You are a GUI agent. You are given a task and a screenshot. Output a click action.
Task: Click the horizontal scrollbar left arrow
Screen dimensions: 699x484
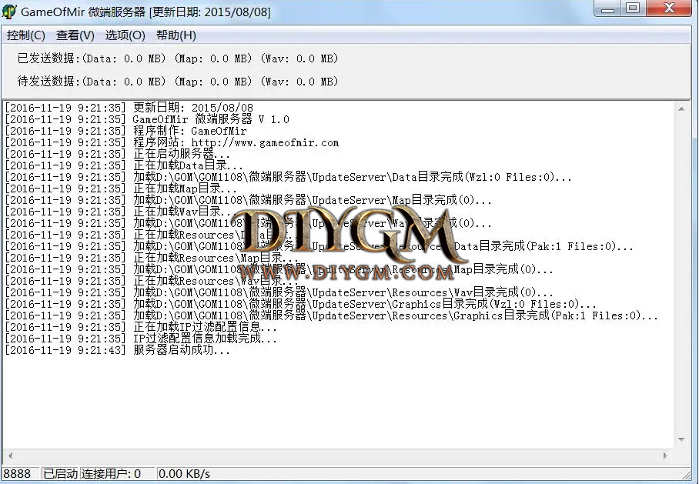[10, 456]
